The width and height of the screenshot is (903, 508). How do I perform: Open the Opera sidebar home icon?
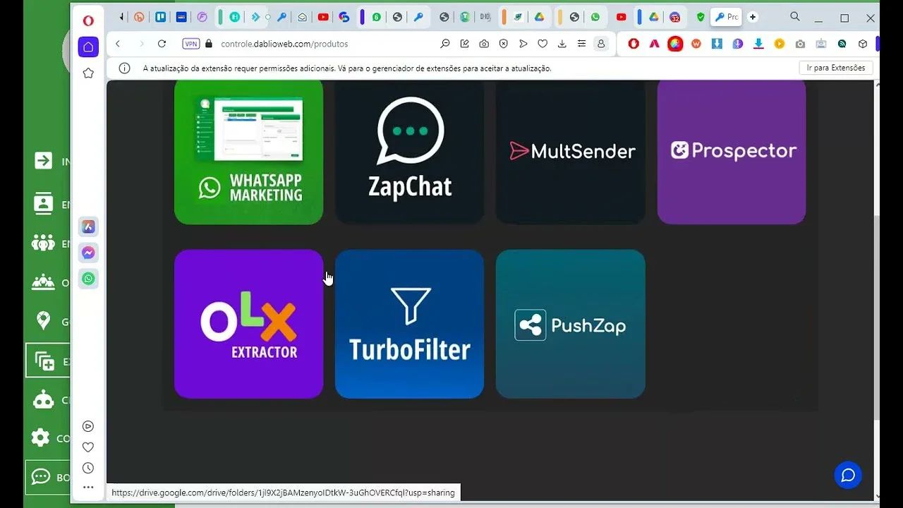tap(88, 47)
